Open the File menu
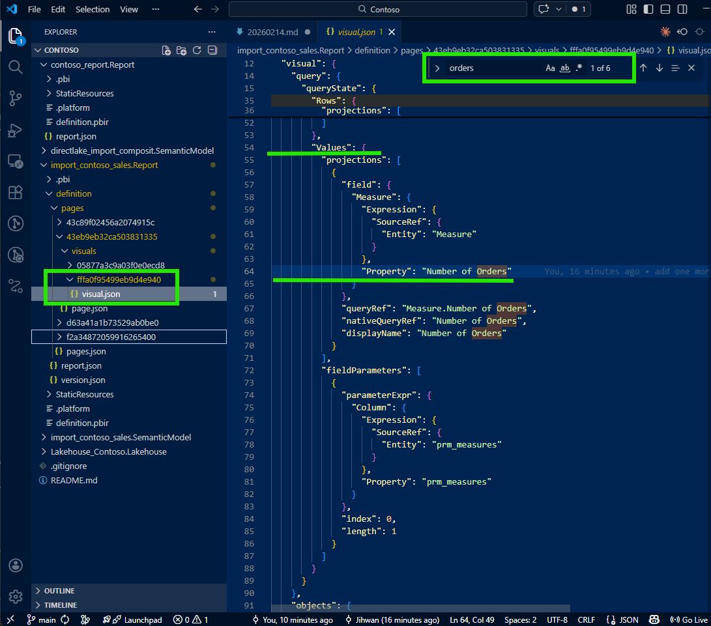Image resolution: width=711 pixels, height=626 pixels. 35,9
